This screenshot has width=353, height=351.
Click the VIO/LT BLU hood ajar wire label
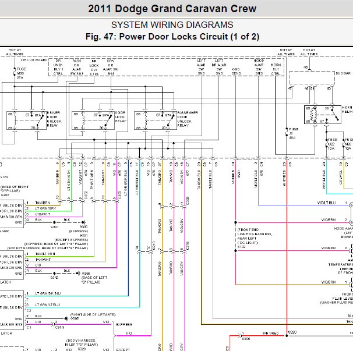click(x=326, y=203)
